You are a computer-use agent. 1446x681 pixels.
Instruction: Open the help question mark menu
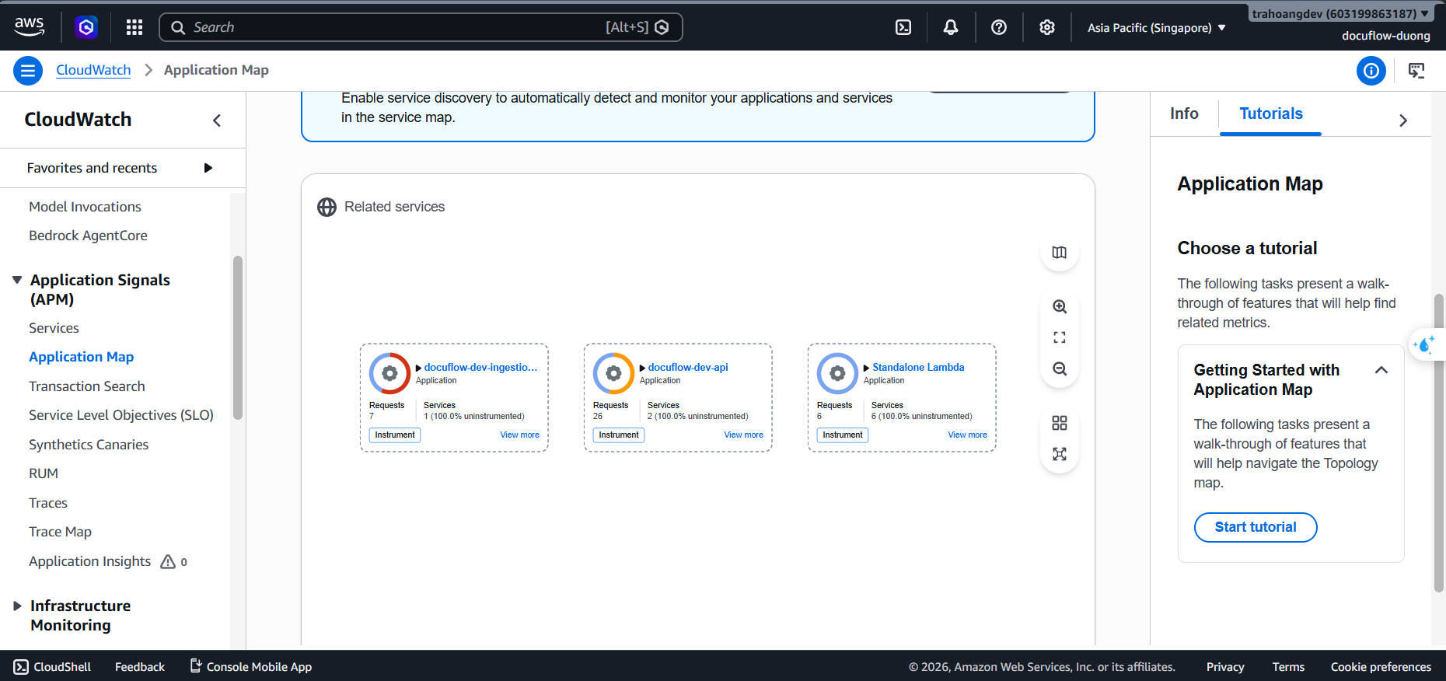click(x=999, y=27)
